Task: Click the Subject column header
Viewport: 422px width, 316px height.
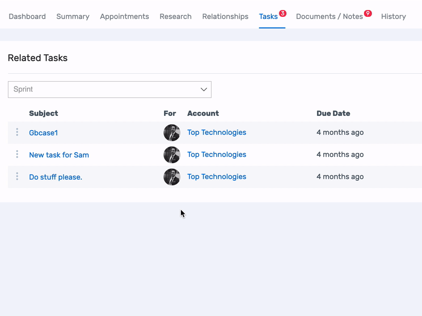Action: tap(43, 113)
